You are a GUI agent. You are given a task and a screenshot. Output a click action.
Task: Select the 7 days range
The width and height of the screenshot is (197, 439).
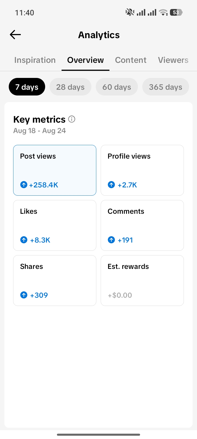[27, 87]
